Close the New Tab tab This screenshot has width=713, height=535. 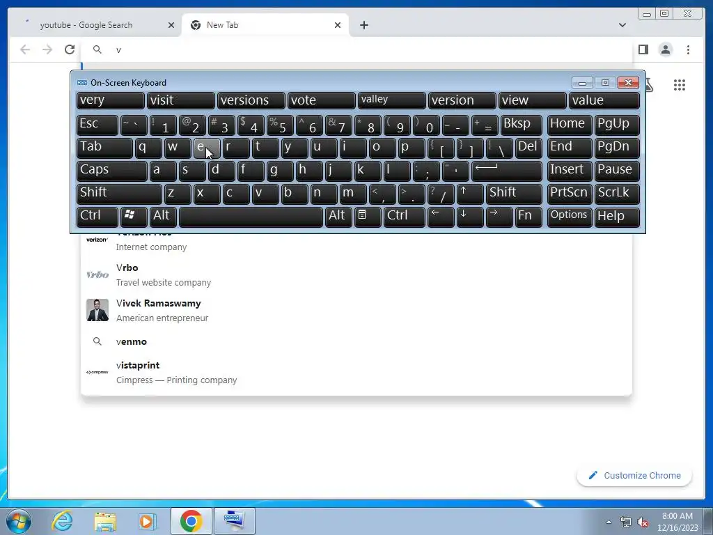[338, 25]
